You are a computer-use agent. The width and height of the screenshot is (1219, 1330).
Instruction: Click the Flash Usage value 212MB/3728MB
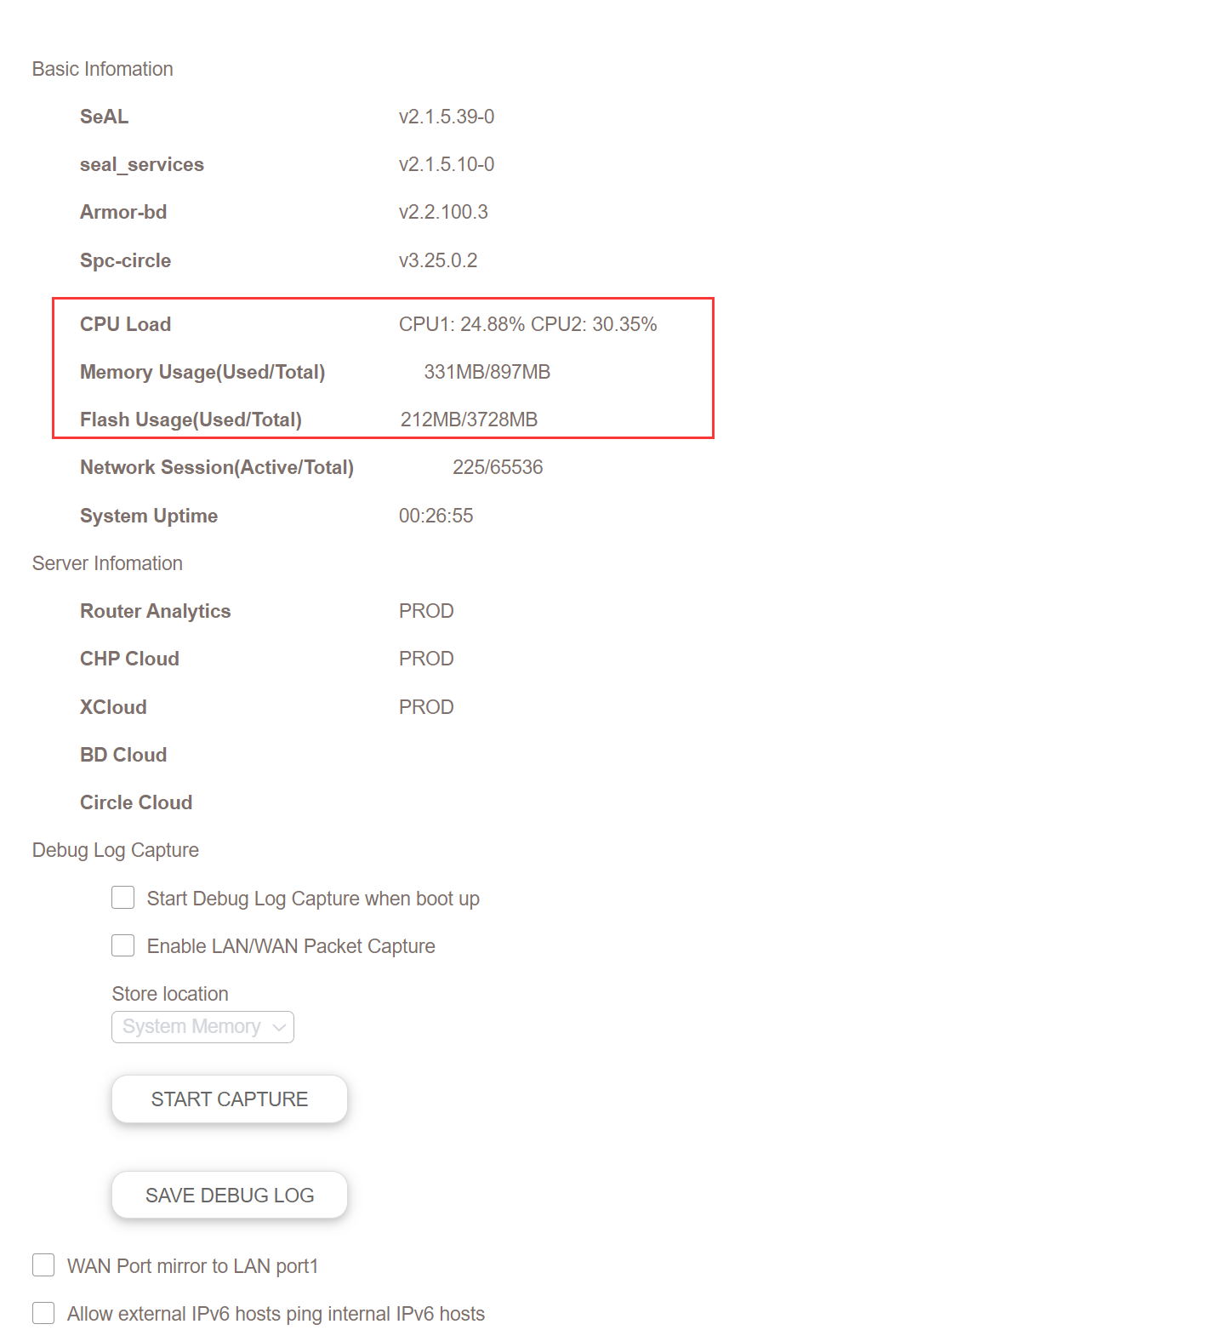[x=469, y=420]
